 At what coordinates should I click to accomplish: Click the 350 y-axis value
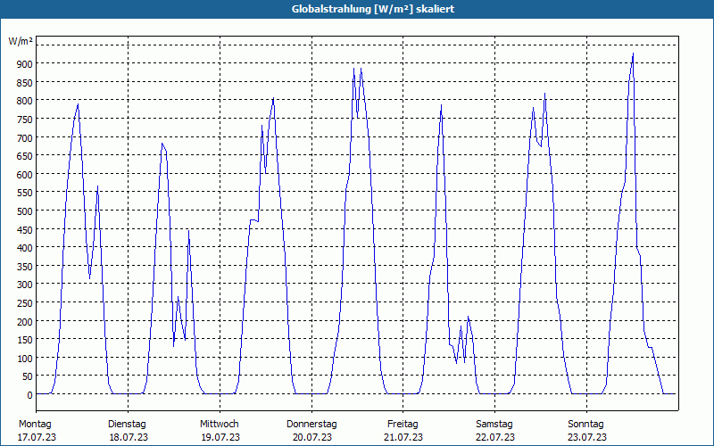[25, 267]
